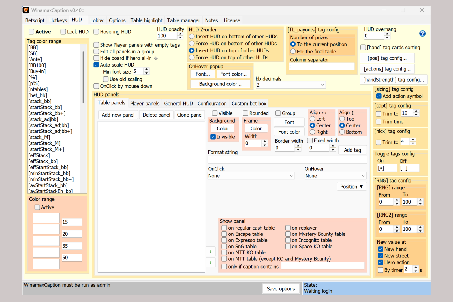Image resolution: width=453 pixels, height=302 pixels.
Task: Click the color range swatch beside 15
Action: 46,219
